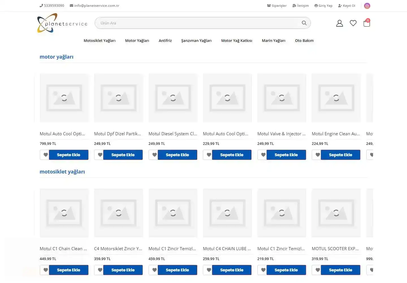
Task: Open Motor Yağ Katkısı menu
Action: [x=237, y=40]
